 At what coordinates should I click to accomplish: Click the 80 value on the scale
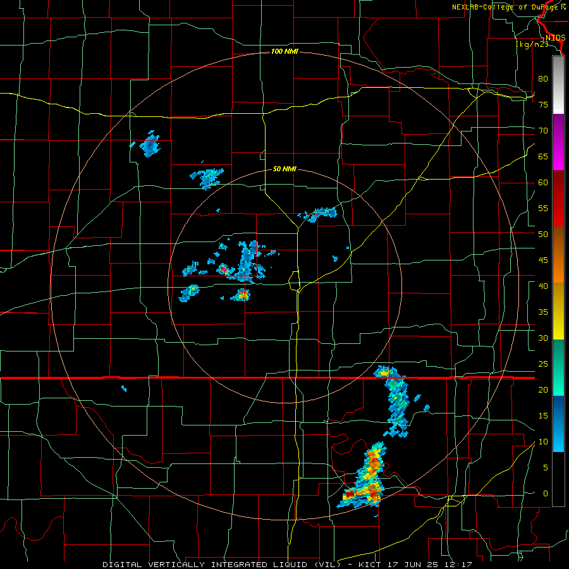(x=543, y=79)
